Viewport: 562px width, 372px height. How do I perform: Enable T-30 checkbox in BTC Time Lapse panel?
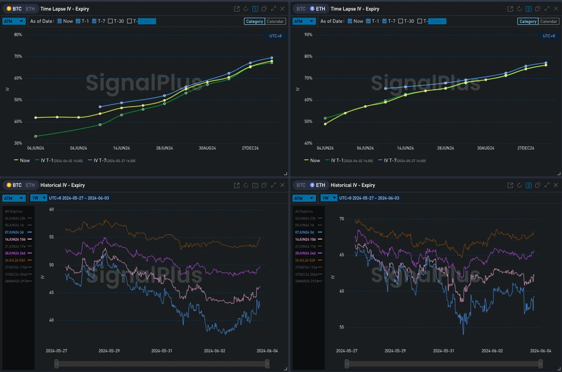click(x=110, y=21)
